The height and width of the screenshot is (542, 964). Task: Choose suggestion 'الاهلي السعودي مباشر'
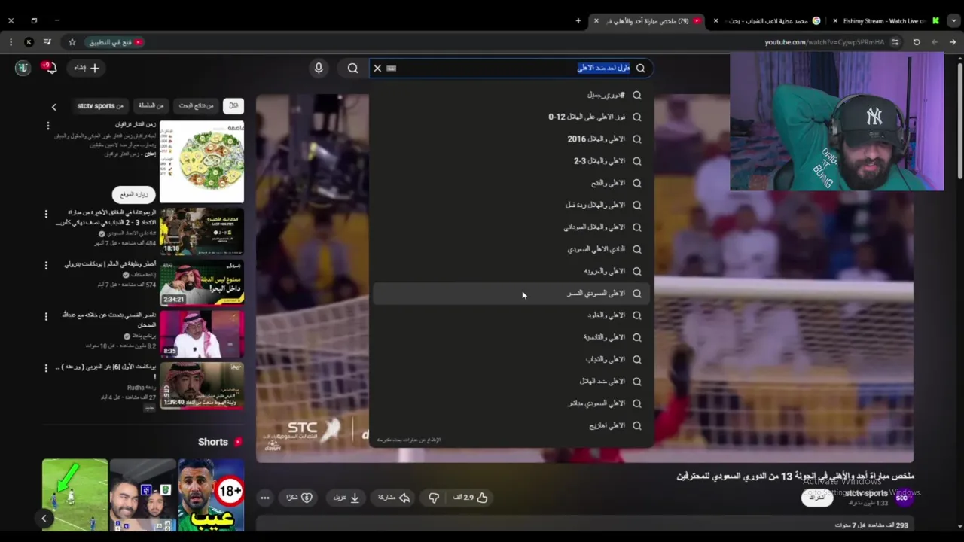pos(512,403)
